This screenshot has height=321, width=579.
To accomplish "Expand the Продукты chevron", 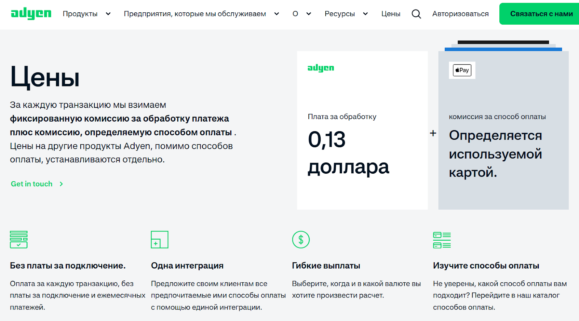I will pyautogui.click(x=108, y=14).
